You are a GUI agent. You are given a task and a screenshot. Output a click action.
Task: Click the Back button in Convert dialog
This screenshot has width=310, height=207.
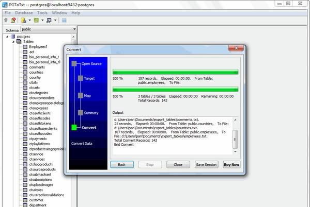pyautogui.click(x=121, y=165)
